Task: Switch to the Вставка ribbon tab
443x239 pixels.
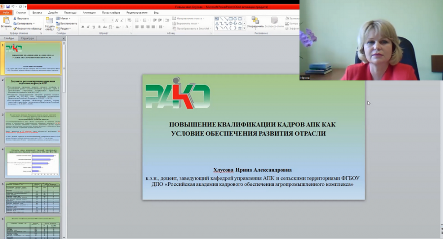Action: (38, 12)
